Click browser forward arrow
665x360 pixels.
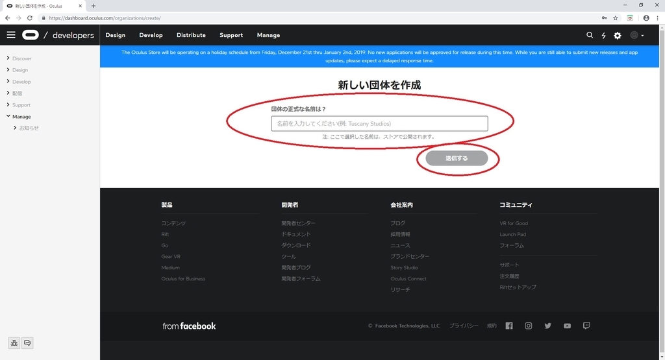pyautogui.click(x=19, y=18)
